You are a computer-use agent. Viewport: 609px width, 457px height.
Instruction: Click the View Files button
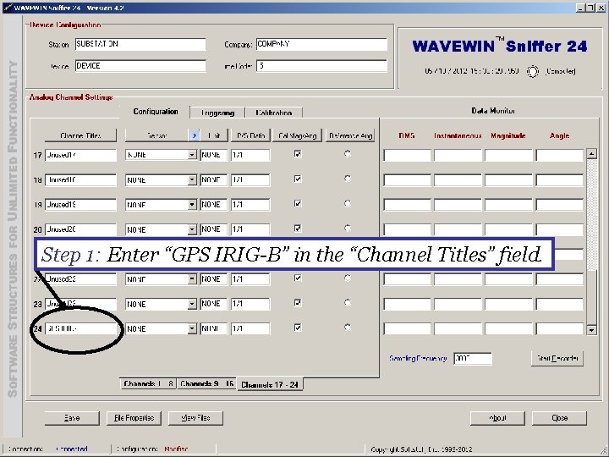[x=195, y=418]
